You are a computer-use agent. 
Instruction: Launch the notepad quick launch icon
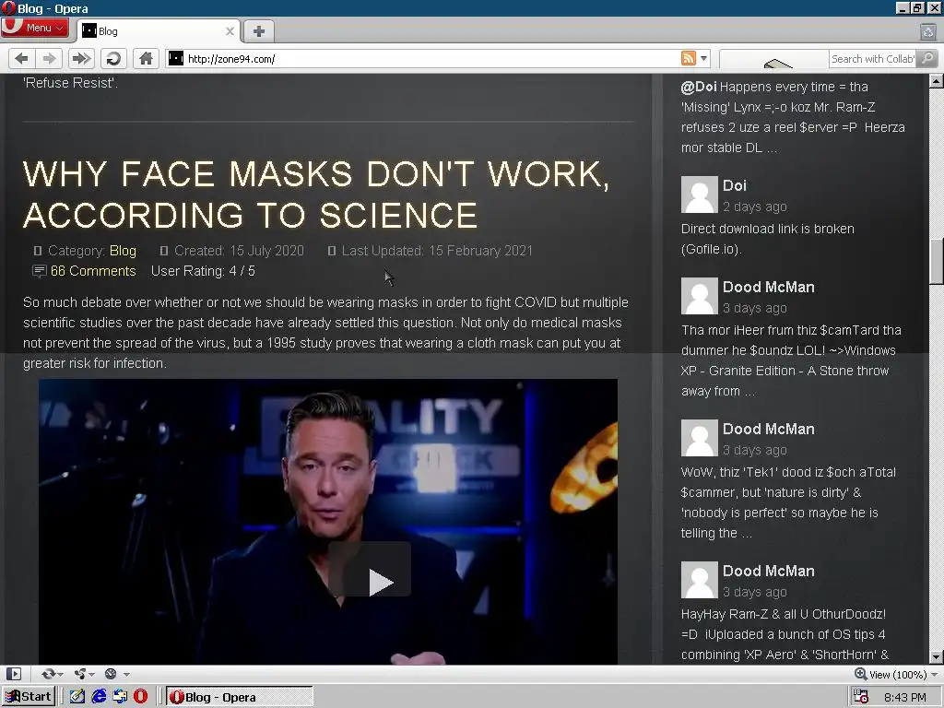pyautogui.click(x=77, y=697)
